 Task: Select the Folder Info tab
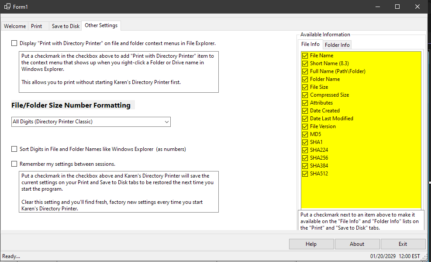coord(337,45)
